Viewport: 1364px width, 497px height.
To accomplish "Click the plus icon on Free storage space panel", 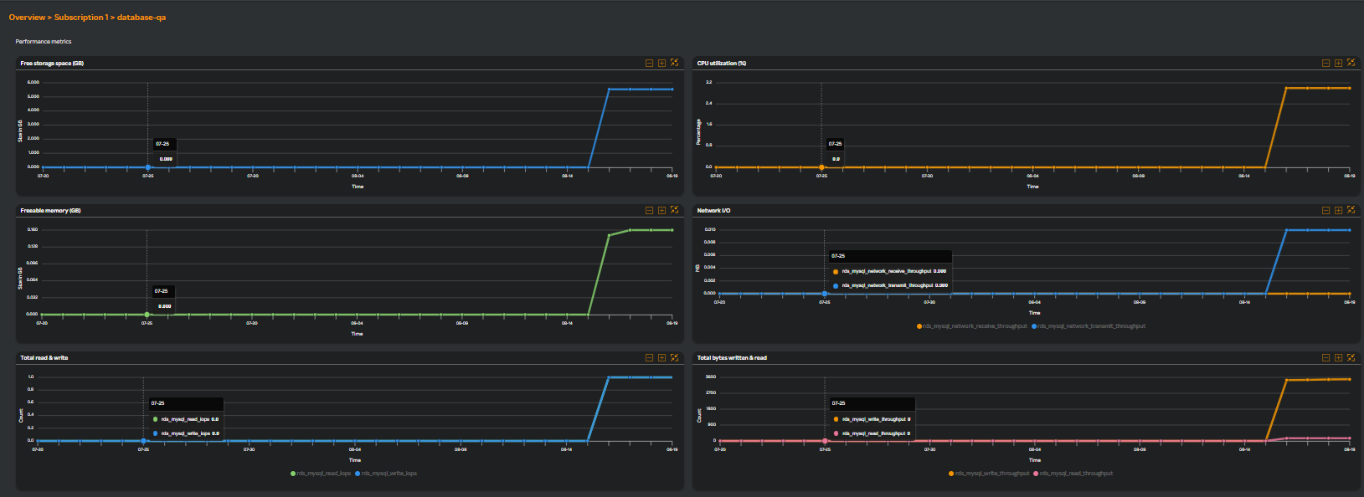I will 661,63.
